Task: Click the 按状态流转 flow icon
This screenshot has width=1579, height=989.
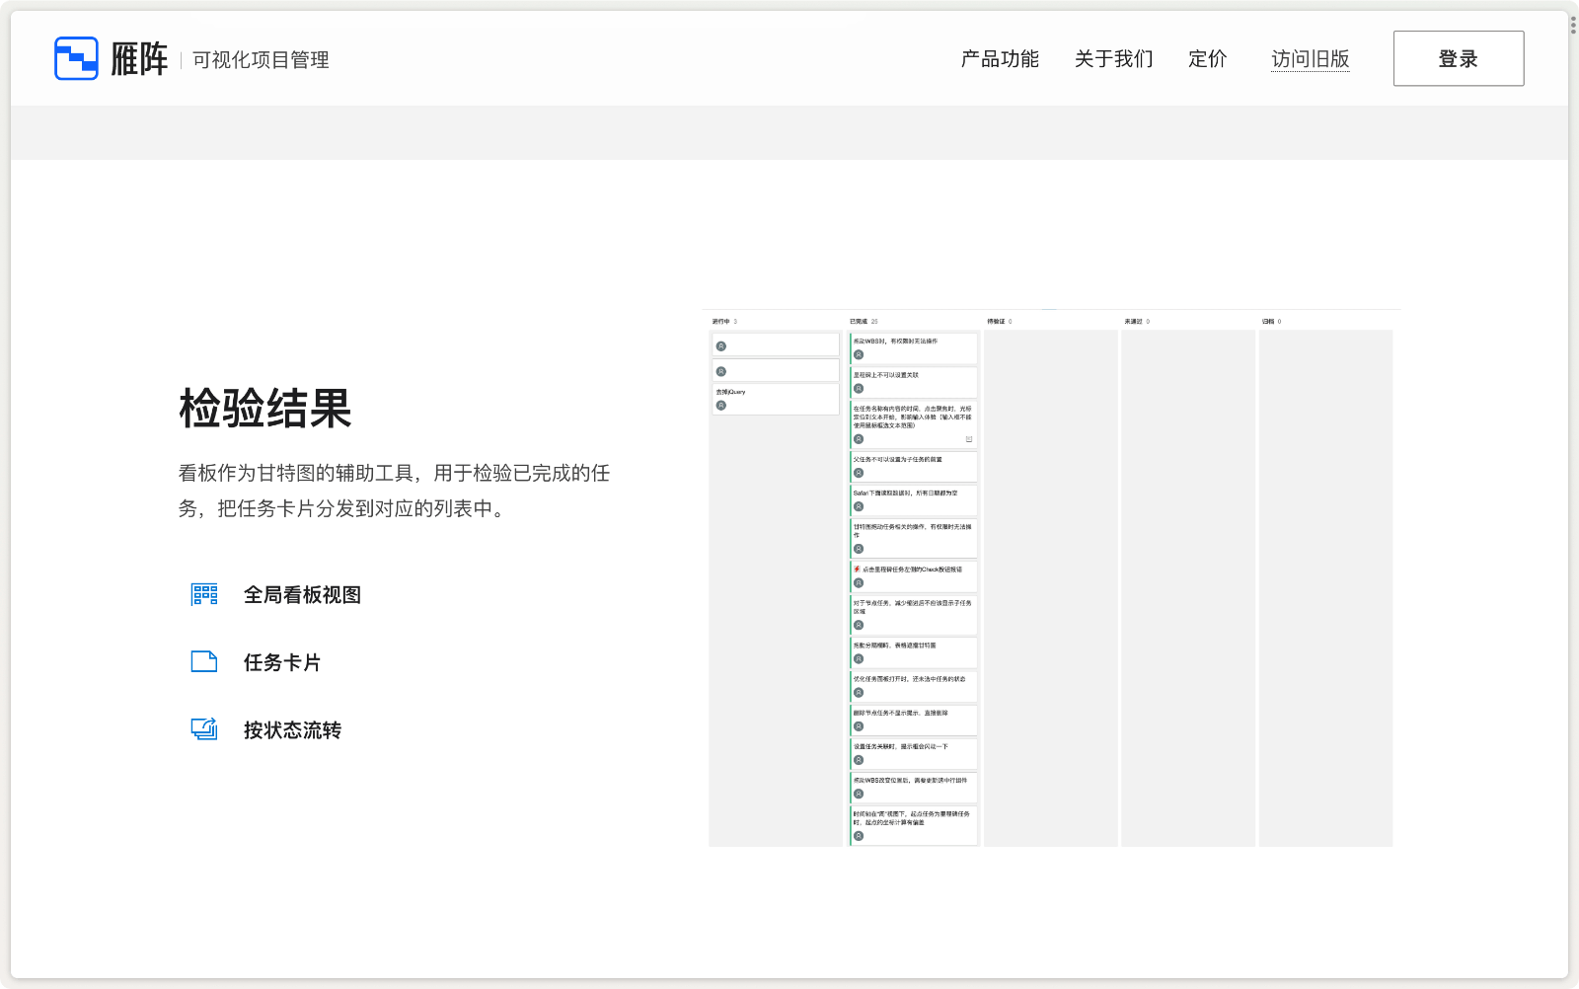Action: pos(202,728)
